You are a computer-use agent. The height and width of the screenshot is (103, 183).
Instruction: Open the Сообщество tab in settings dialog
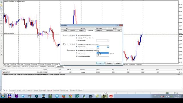[x=98, y=29]
